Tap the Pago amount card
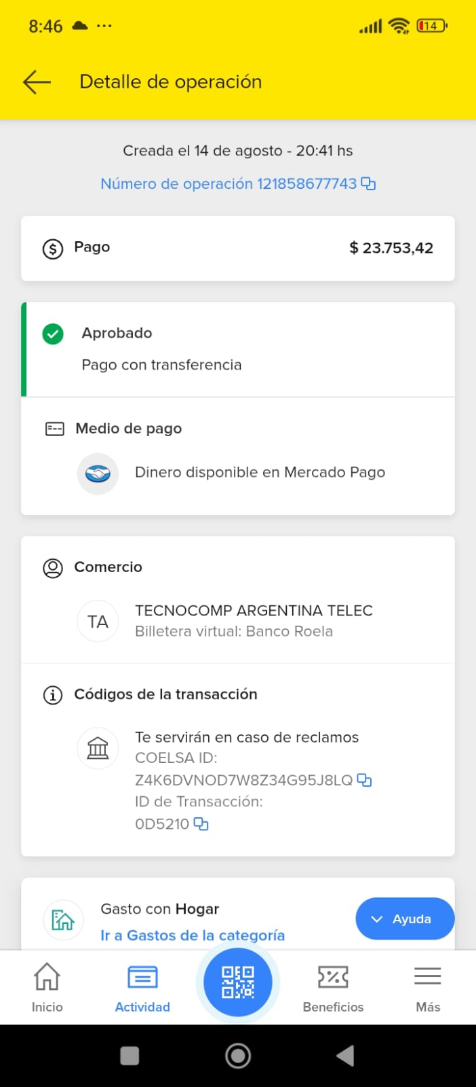476x1087 pixels. [238, 248]
